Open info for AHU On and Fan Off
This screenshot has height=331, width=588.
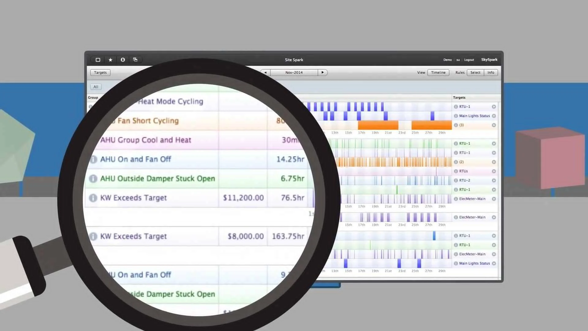[x=93, y=159]
